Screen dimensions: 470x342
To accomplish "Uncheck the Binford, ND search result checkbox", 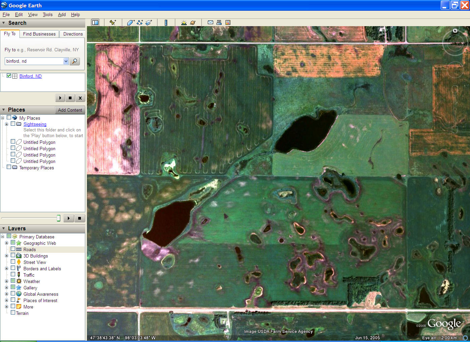I will click(9, 76).
